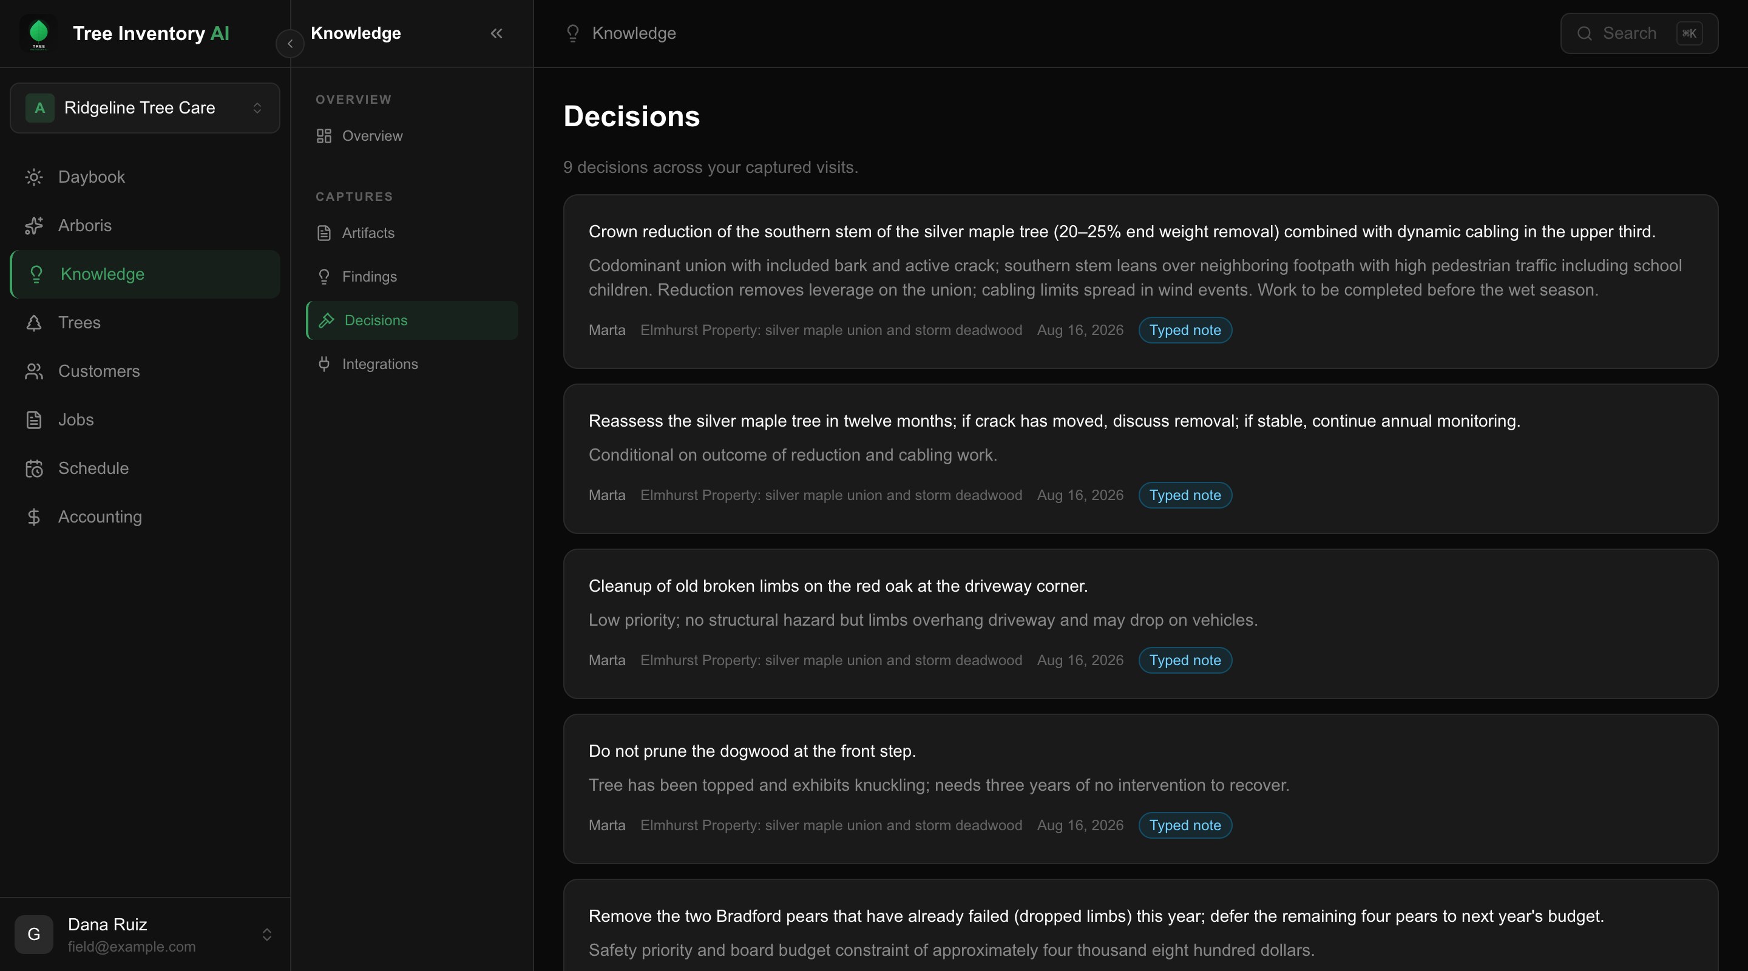1748x971 pixels.
Task: Click the Overview grid icon
Action: 324,136
